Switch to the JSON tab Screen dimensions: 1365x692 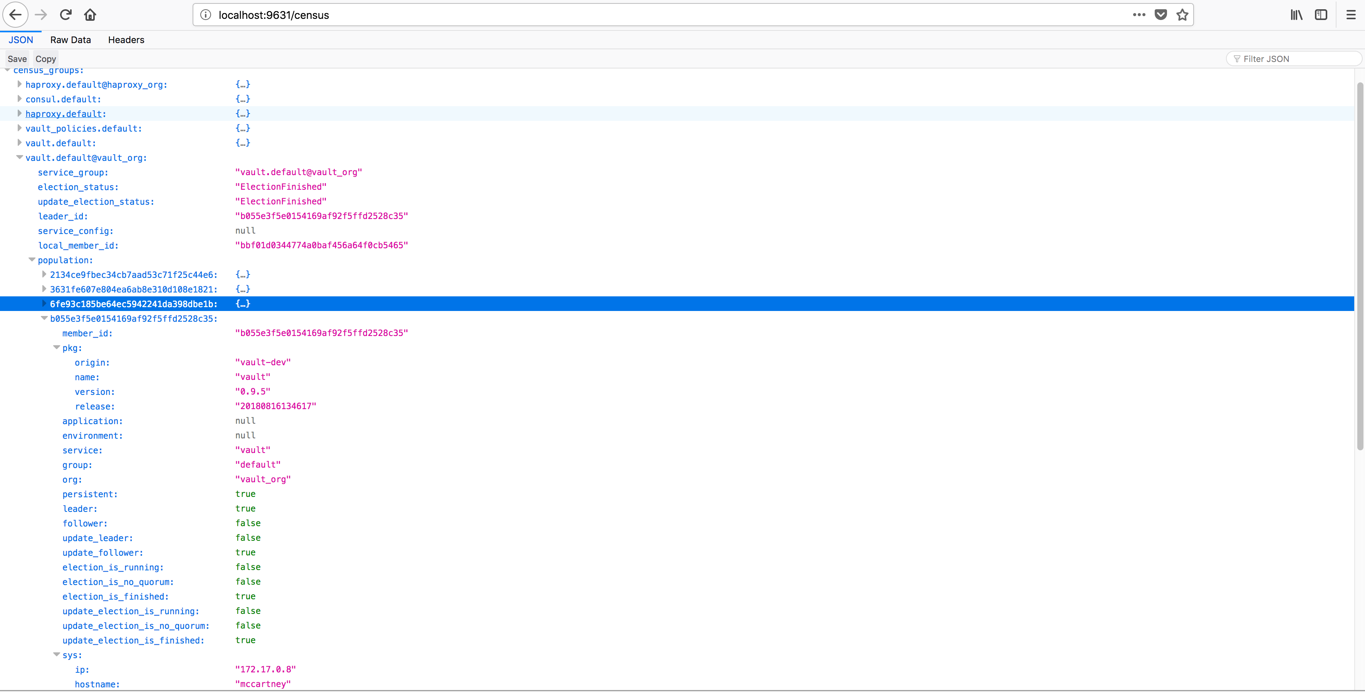tap(21, 40)
